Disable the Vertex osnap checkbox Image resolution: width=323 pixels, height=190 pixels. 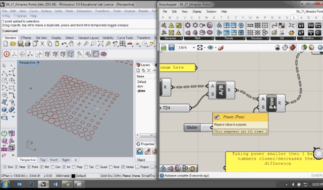(x=123, y=167)
